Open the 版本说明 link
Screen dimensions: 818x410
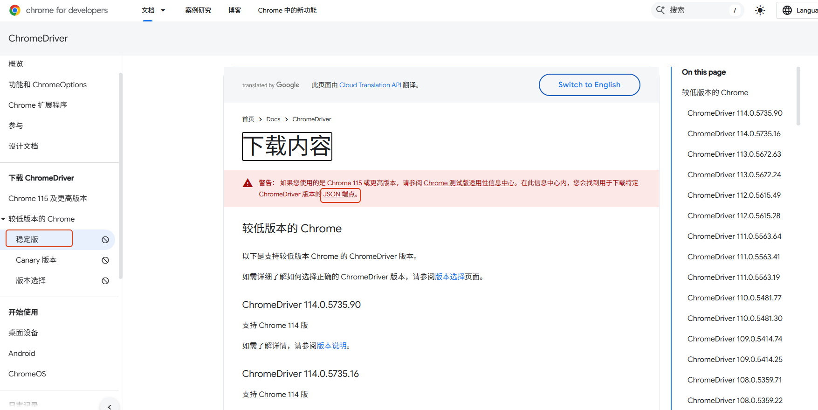click(x=332, y=346)
